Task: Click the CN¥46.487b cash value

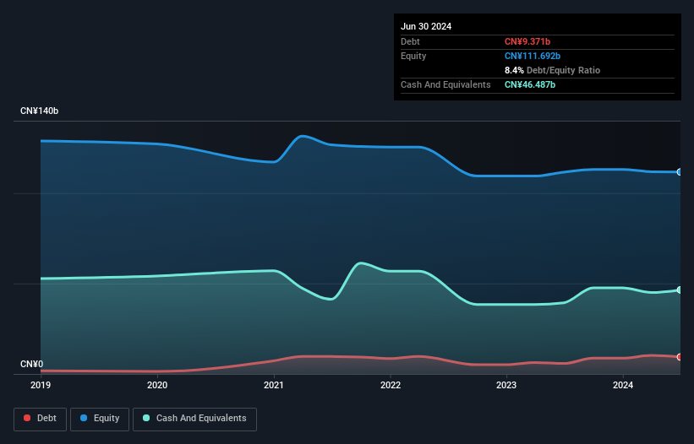Action: click(530, 84)
